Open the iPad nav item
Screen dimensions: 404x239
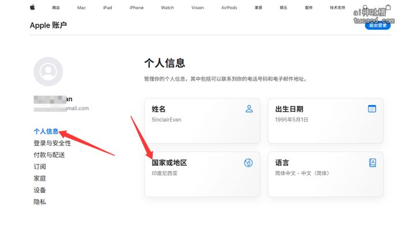coord(107,7)
